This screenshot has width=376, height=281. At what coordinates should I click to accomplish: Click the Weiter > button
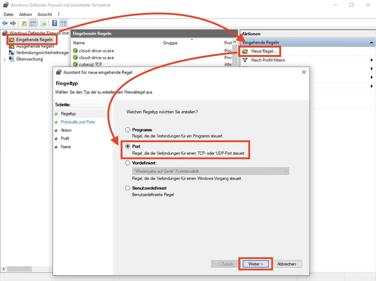[256, 264]
